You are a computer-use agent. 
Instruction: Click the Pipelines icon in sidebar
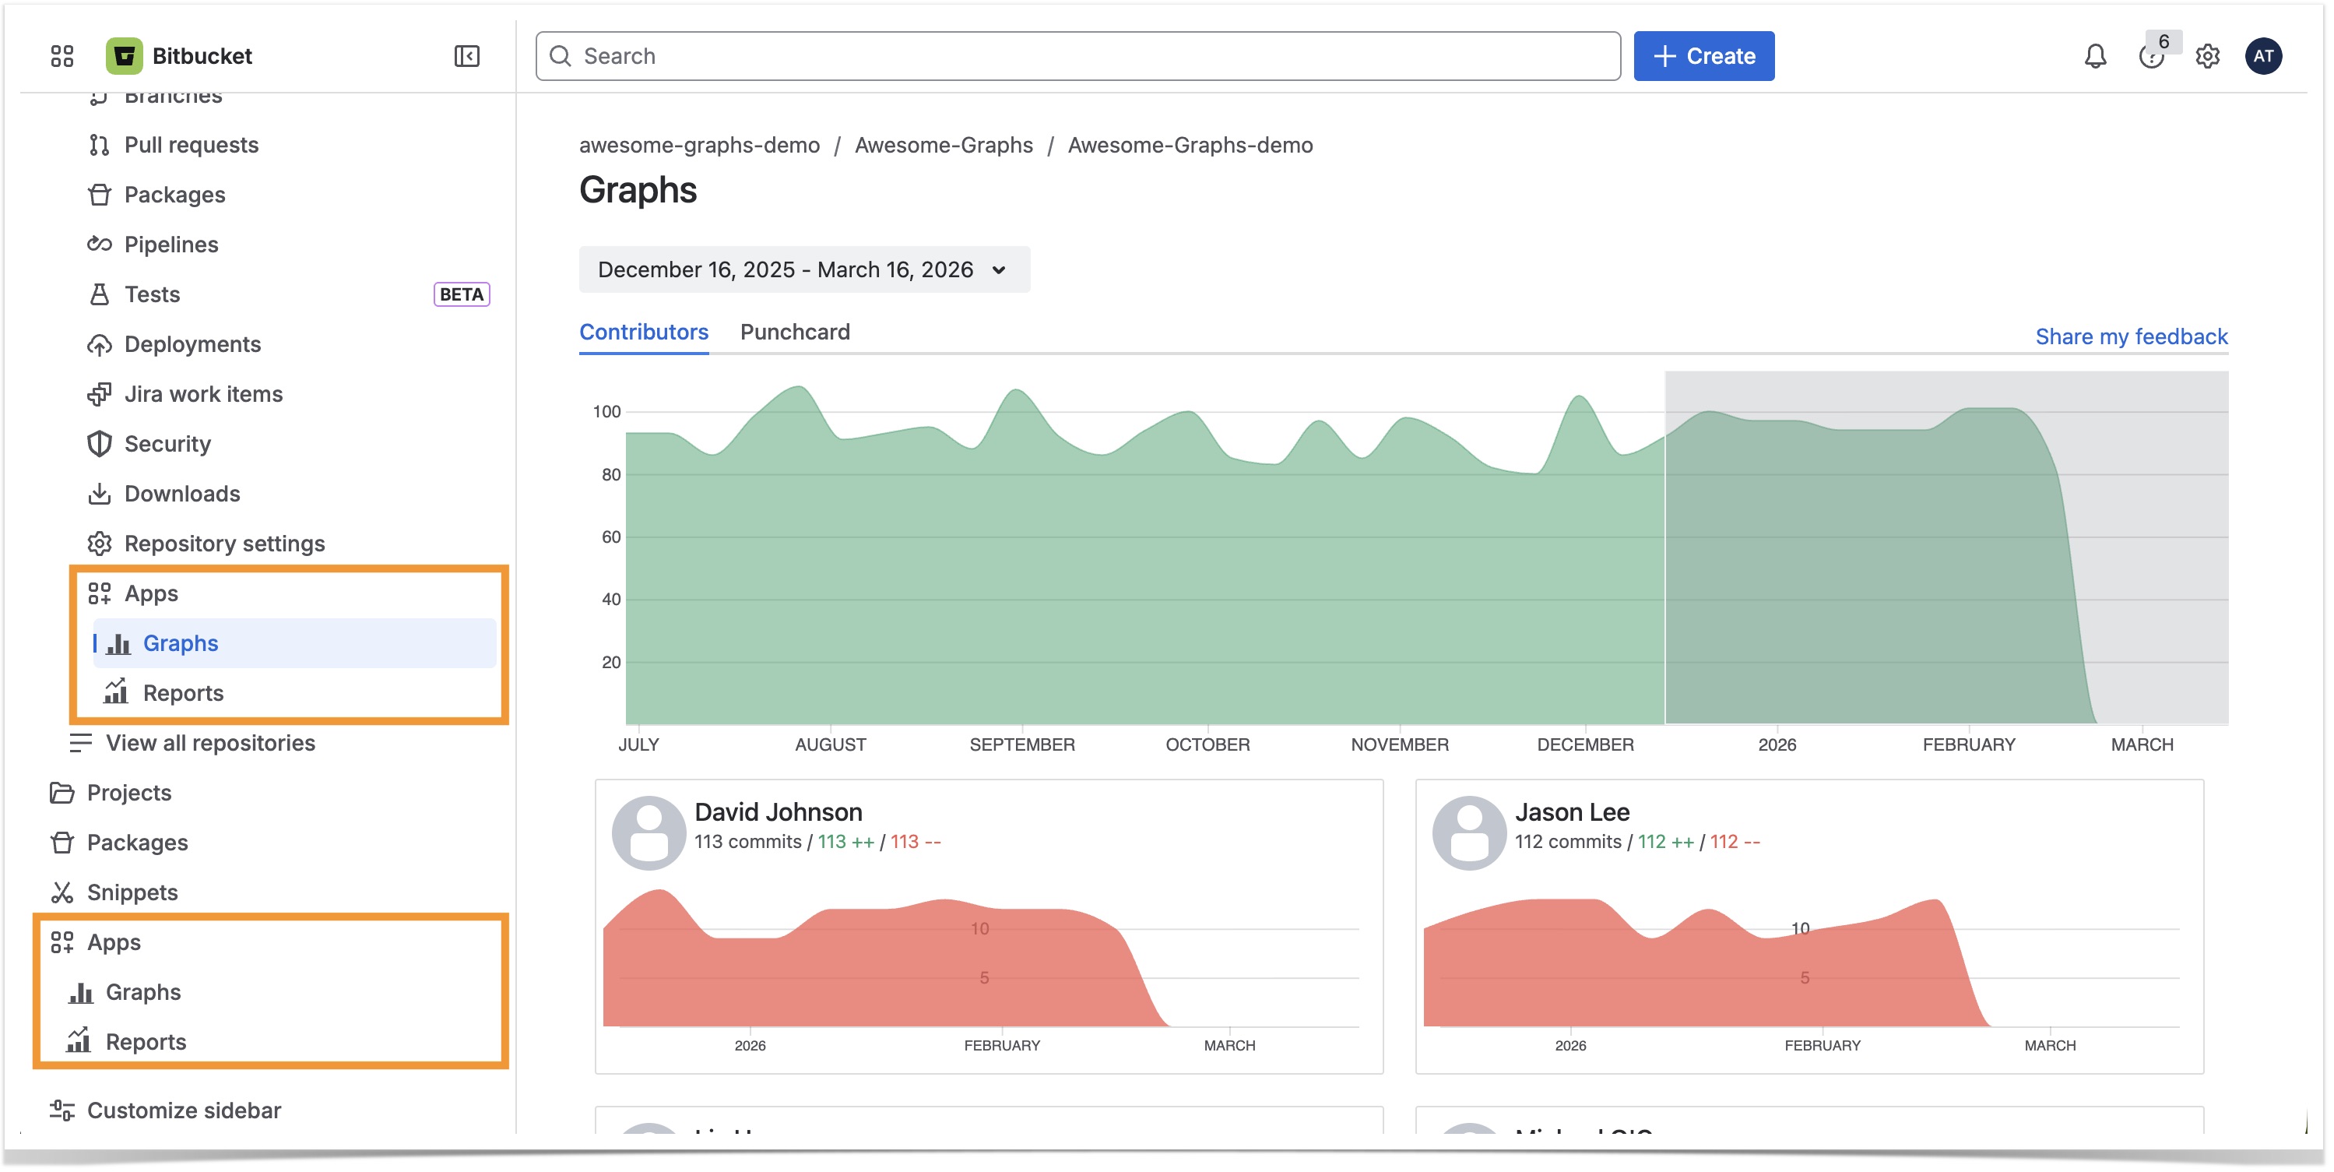coord(100,245)
